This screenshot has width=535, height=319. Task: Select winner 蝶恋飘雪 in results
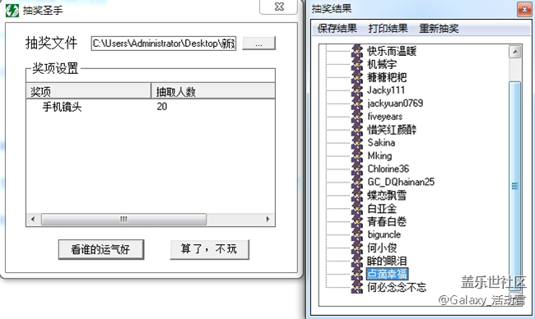tap(387, 196)
